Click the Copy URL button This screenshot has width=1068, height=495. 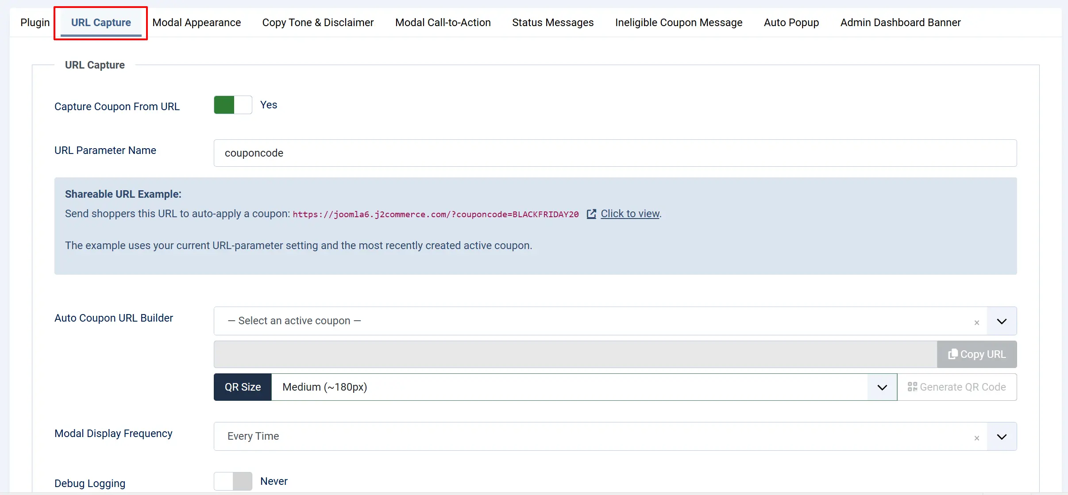[x=977, y=354]
